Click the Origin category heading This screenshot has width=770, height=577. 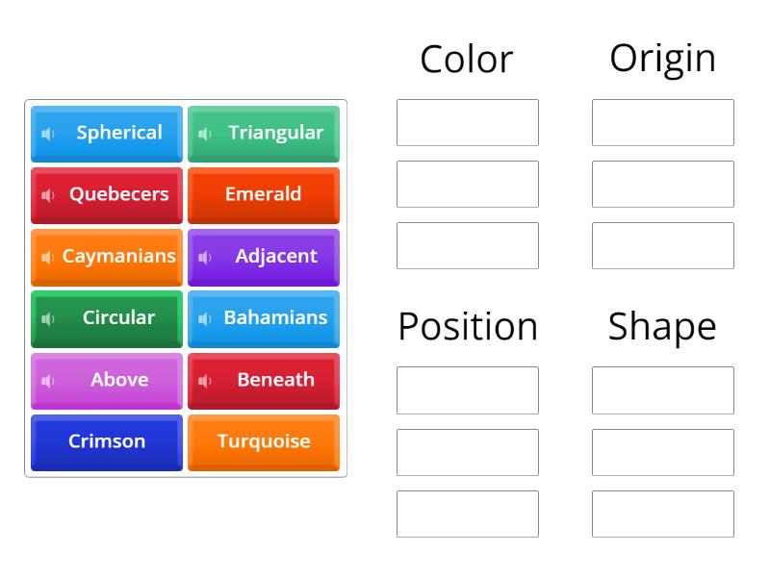662,57
